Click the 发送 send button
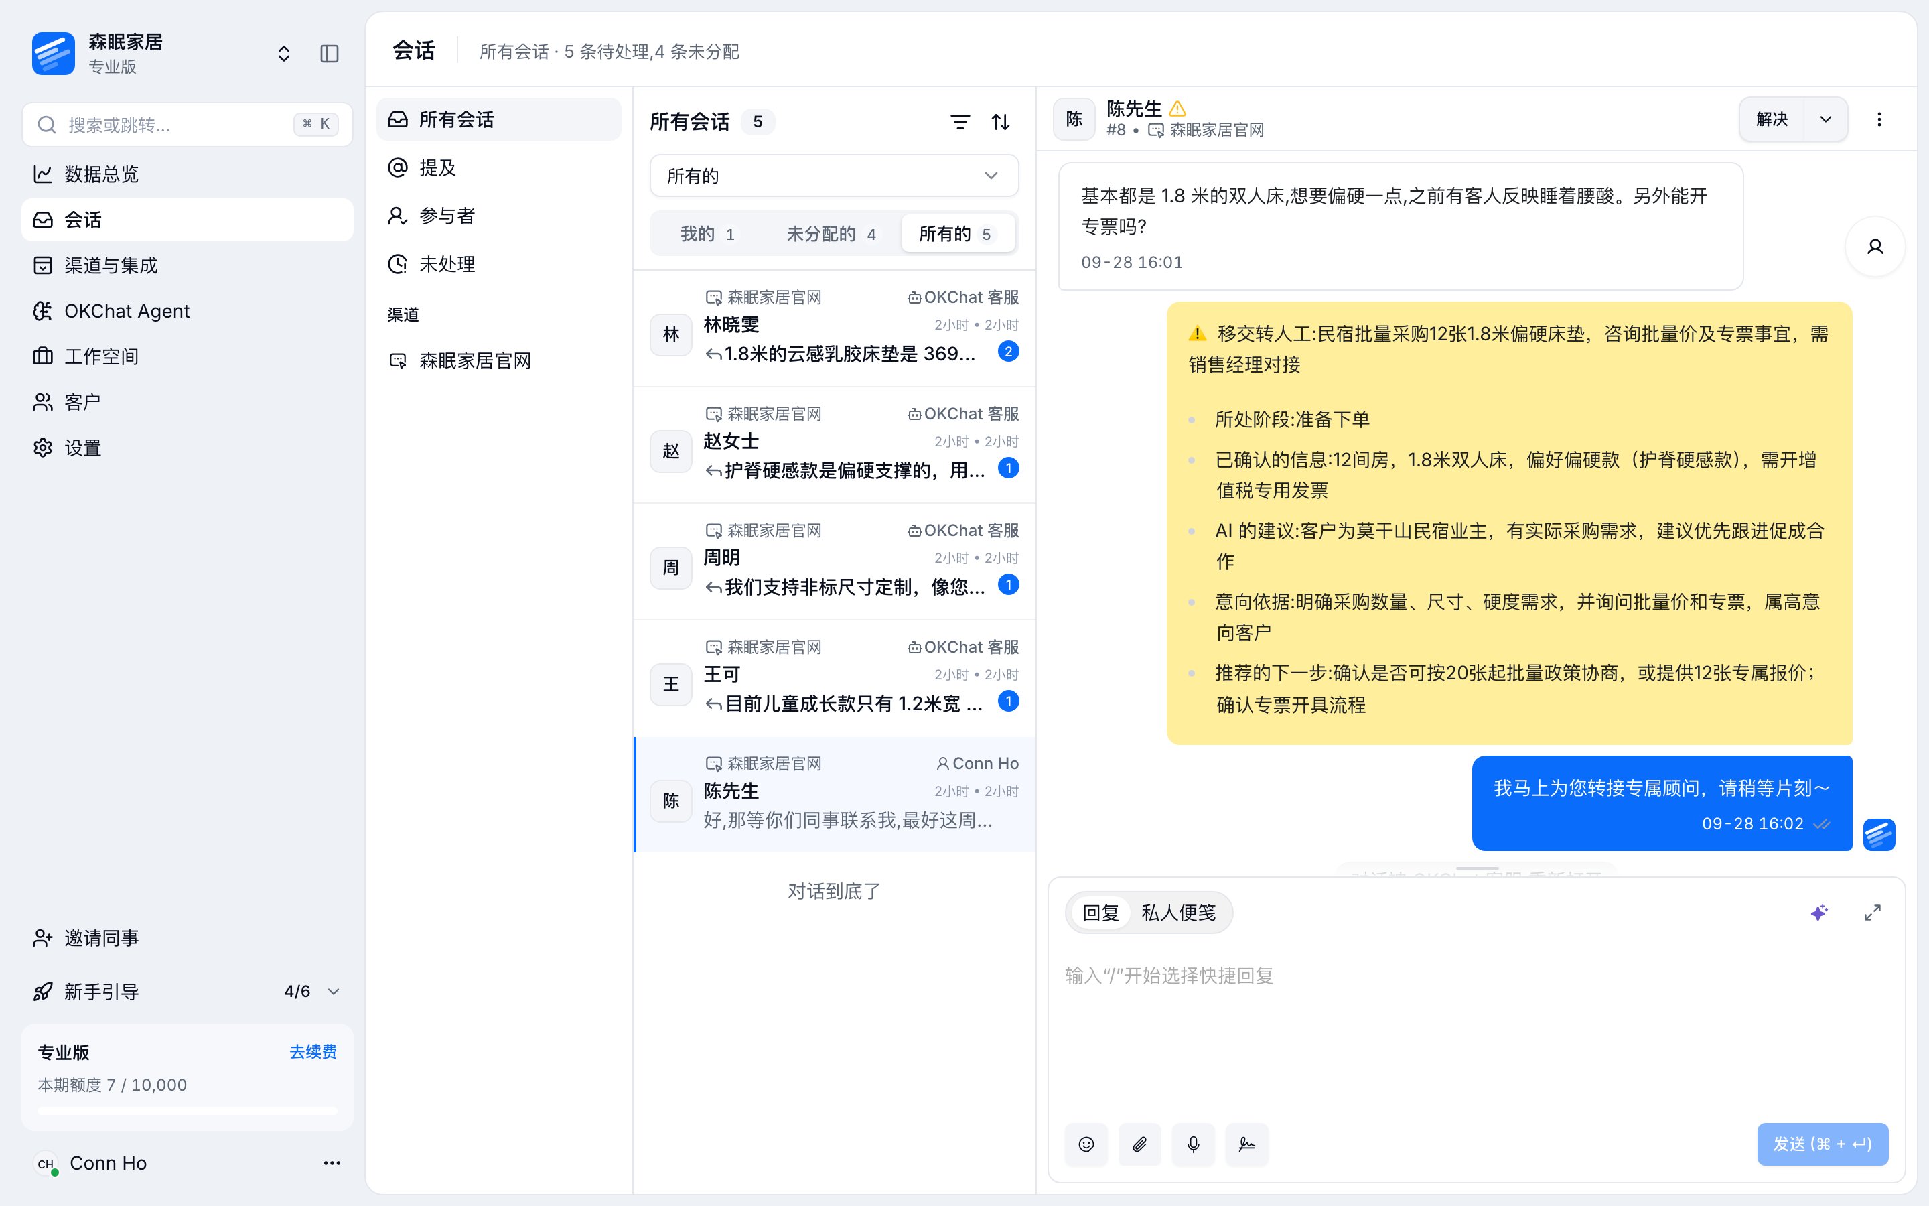1929x1206 pixels. click(1823, 1144)
